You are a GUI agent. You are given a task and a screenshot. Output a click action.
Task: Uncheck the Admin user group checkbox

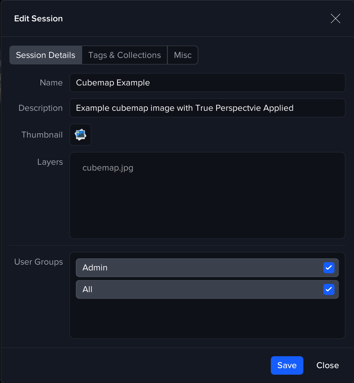(328, 268)
